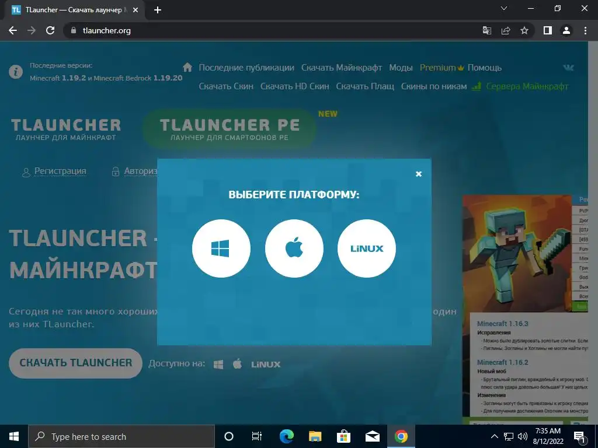598x448 pixels.
Task: Click the Chrome icon on the taskbar
Action: tap(401, 436)
